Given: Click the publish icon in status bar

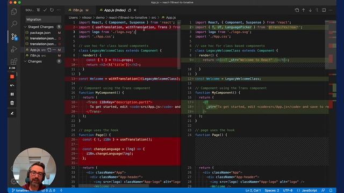Looking at the screenshot, I should 61,190.
